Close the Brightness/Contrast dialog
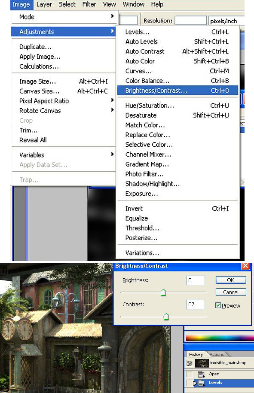Image resolution: width=254 pixels, height=393 pixels. [x=245, y=266]
